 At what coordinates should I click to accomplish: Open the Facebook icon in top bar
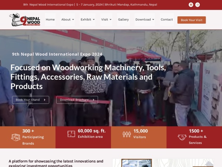click(191, 5)
